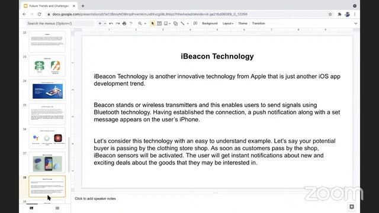The width and height of the screenshot is (379, 213).
Task: Click the extensions puzzle icon
Action: (x=339, y=14)
